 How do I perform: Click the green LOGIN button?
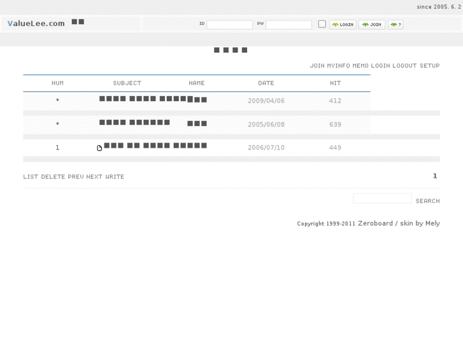click(x=343, y=24)
